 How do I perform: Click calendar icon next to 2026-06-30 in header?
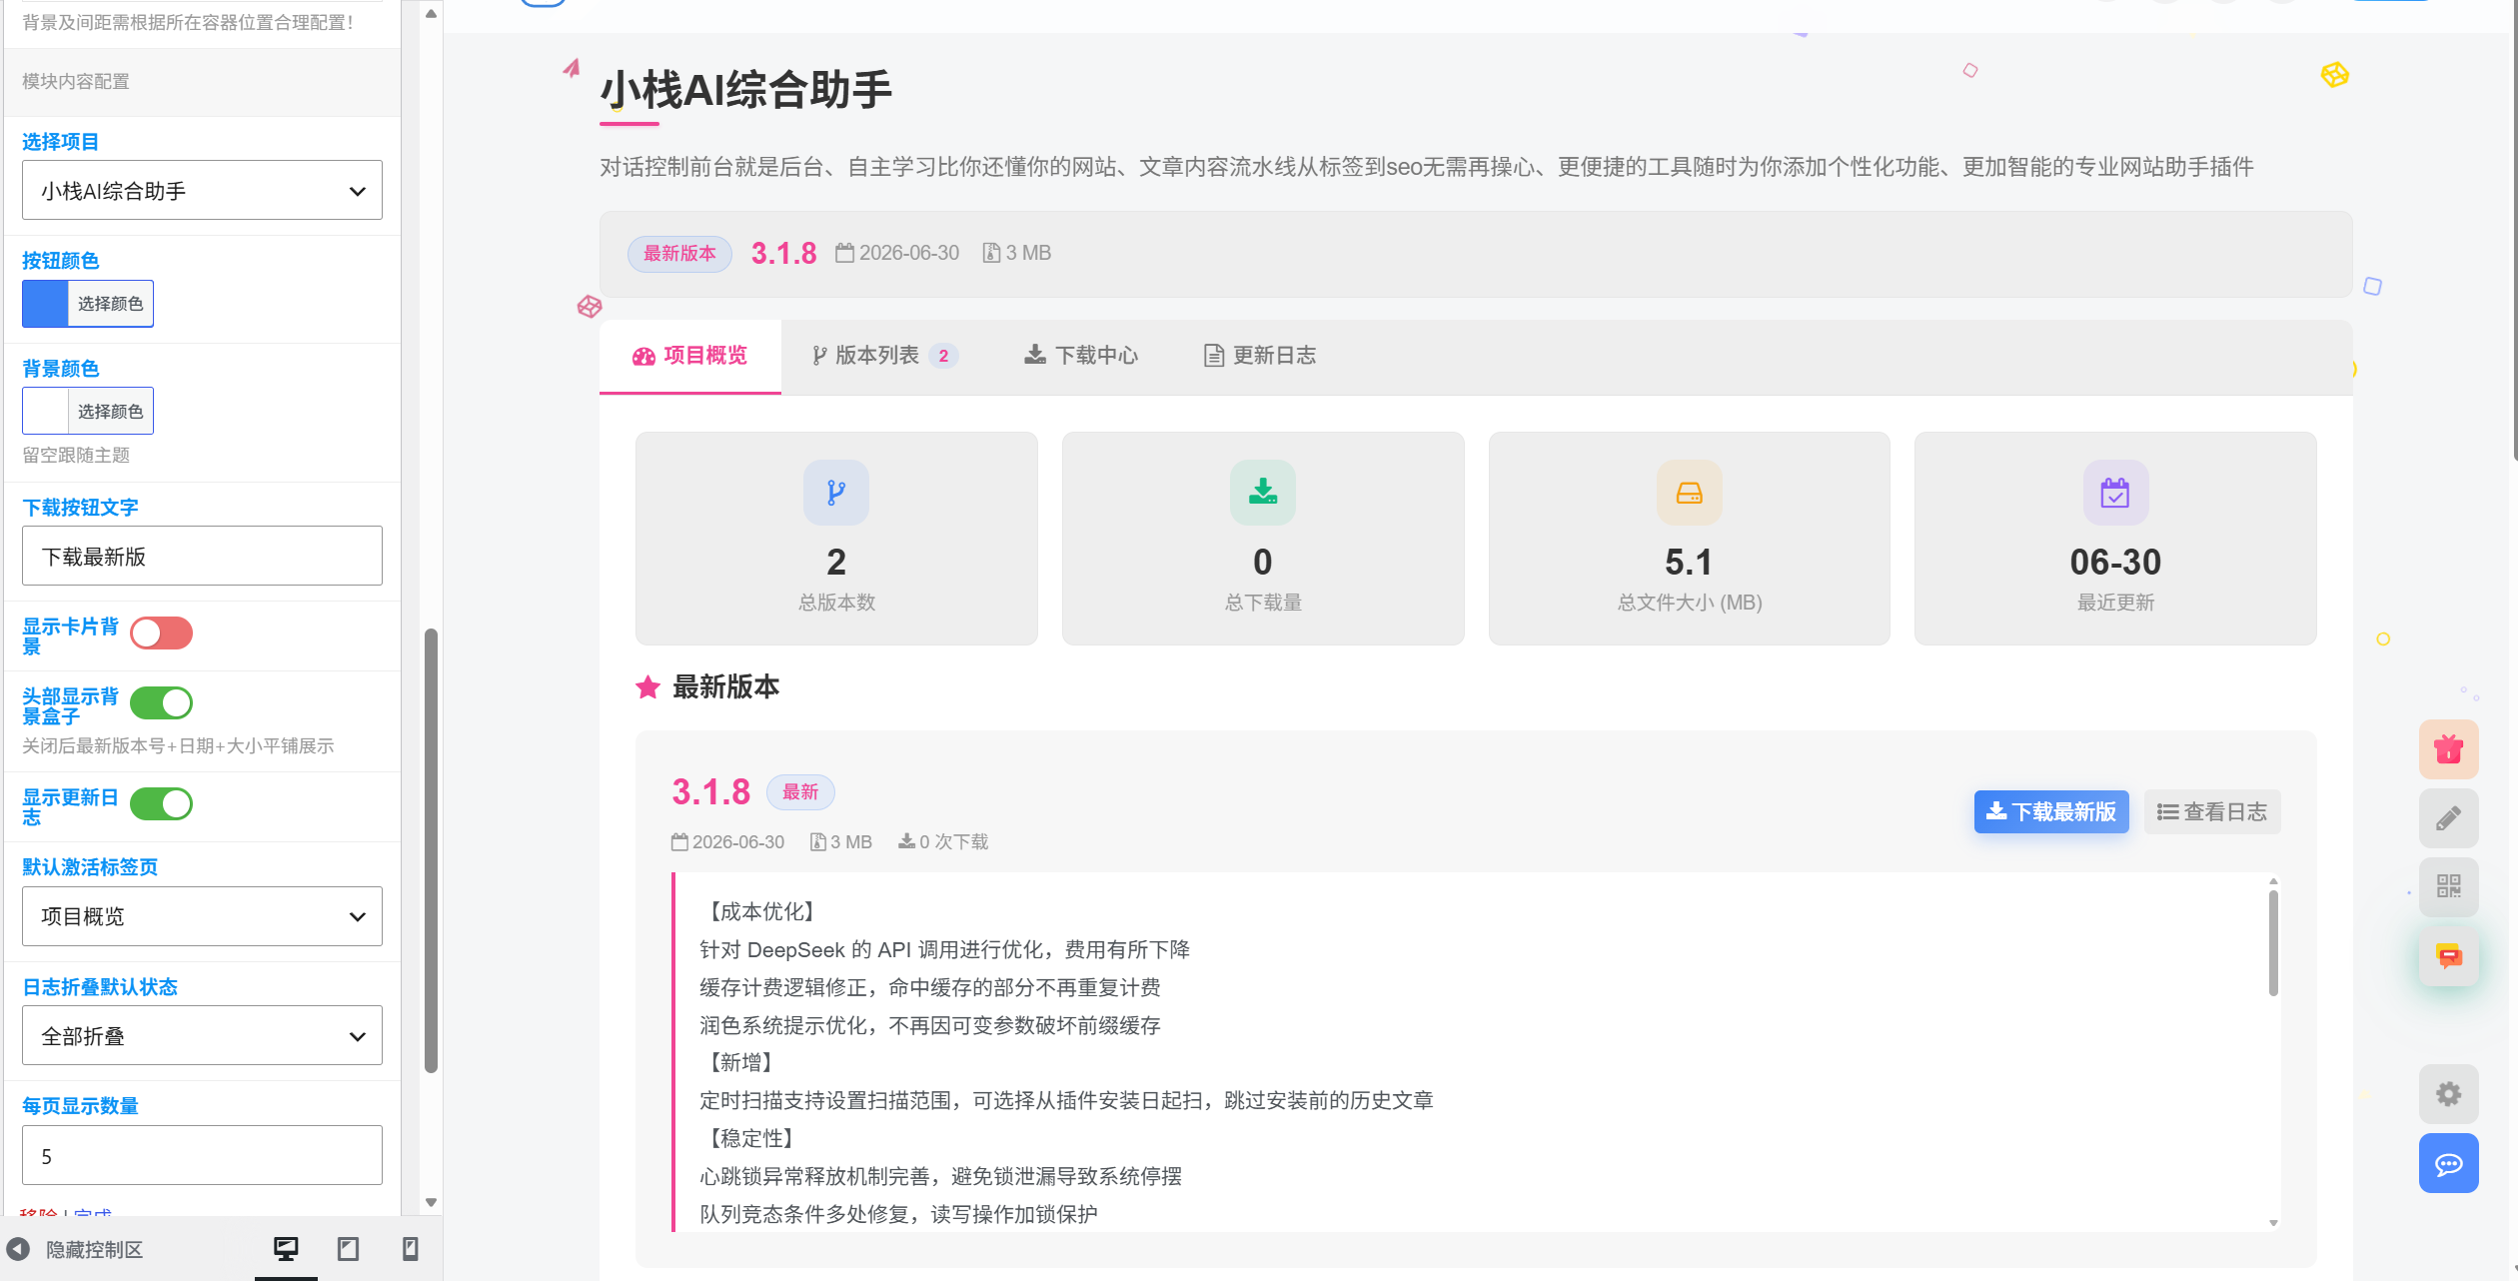(x=845, y=253)
